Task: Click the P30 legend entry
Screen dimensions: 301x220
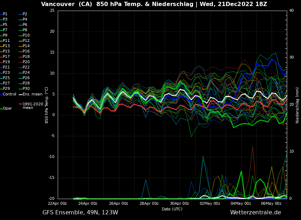Action: click(26, 89)
